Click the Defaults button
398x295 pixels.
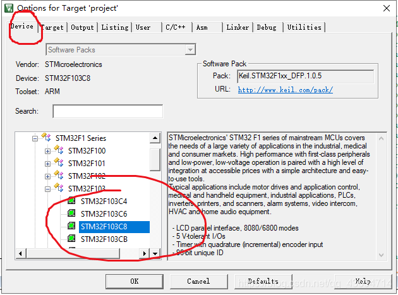coord(263,281)
